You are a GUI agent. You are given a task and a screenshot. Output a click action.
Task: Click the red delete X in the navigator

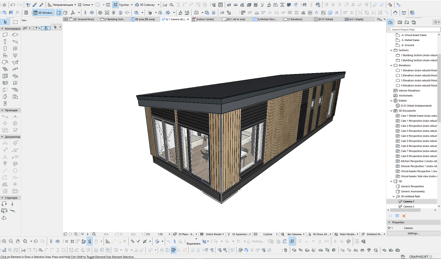coord(404,216)
